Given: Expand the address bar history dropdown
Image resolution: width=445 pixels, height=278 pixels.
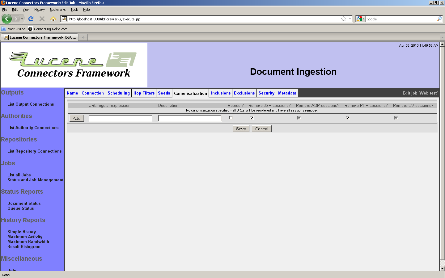Looking at the screenshot, I should click(x=350, y=19).
